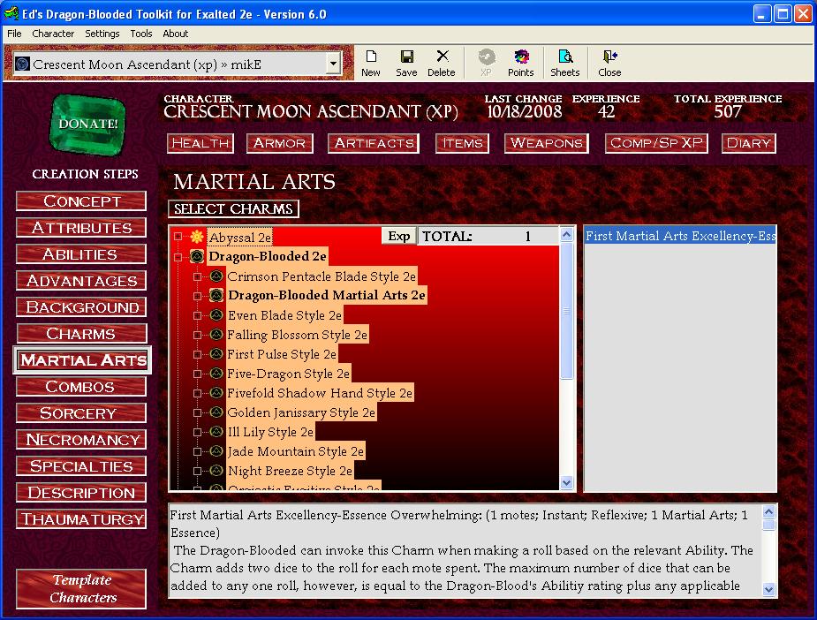Viewport: 817px width, 620px height.
Task: Click the Close door icon
Action: [609, 57]
